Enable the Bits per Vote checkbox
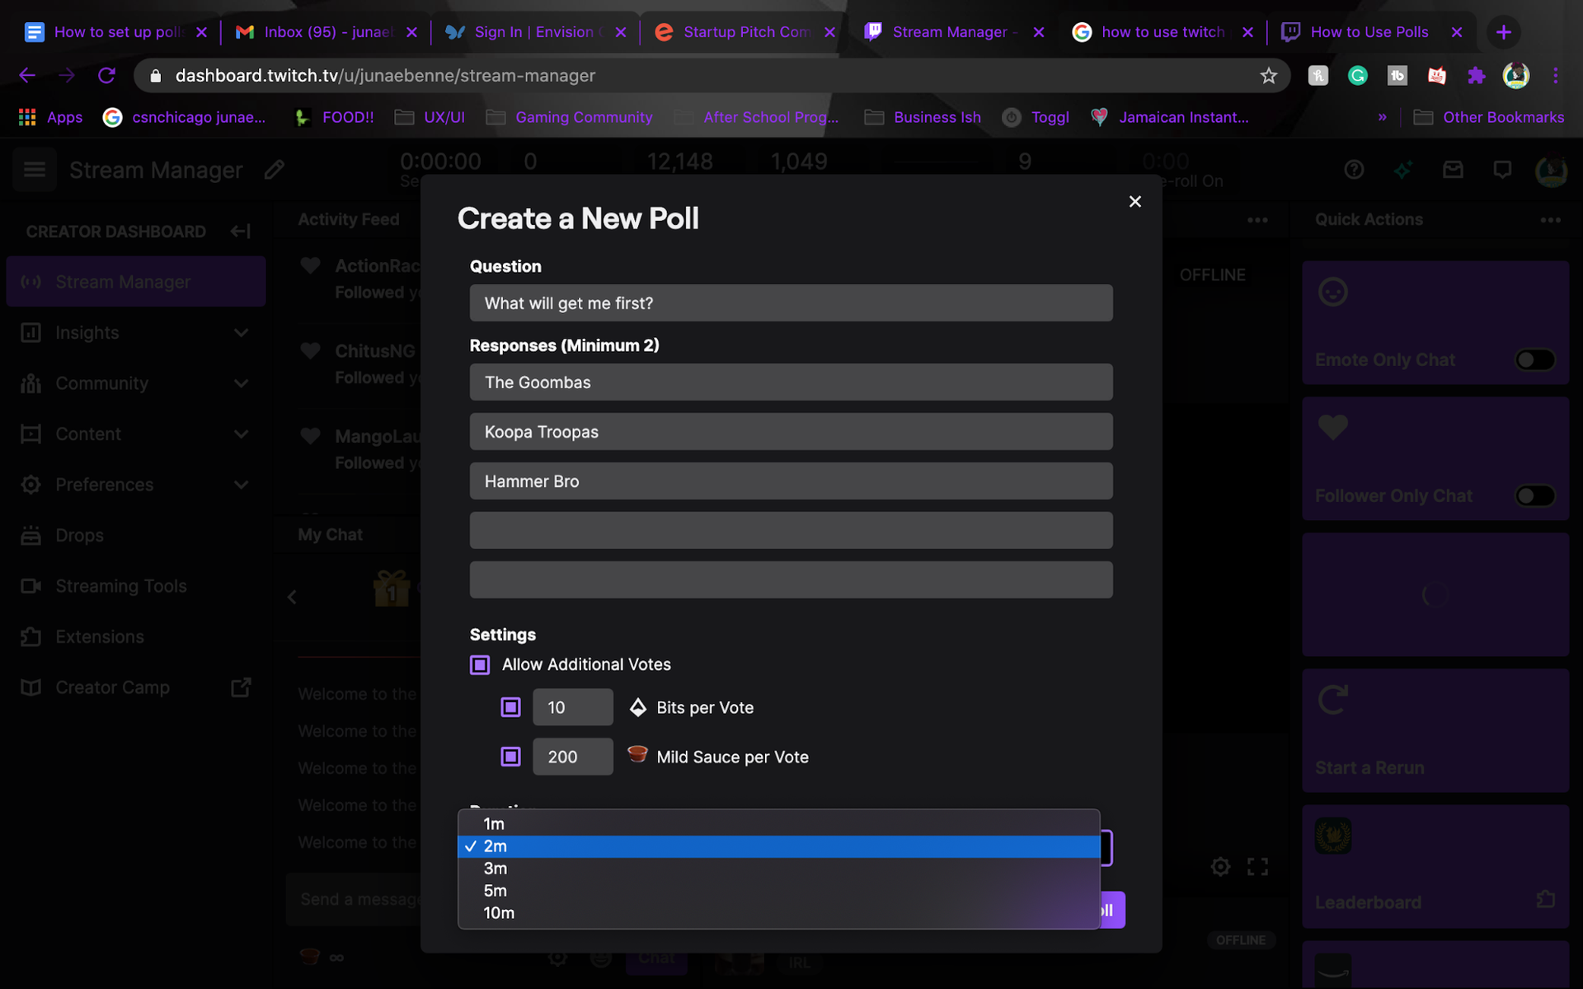The width and height of the screenshot is (1583, 989). click(510, 706)
